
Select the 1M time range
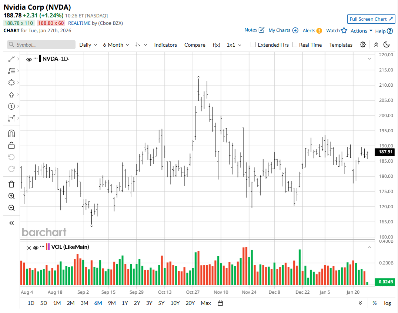[57, 303]
